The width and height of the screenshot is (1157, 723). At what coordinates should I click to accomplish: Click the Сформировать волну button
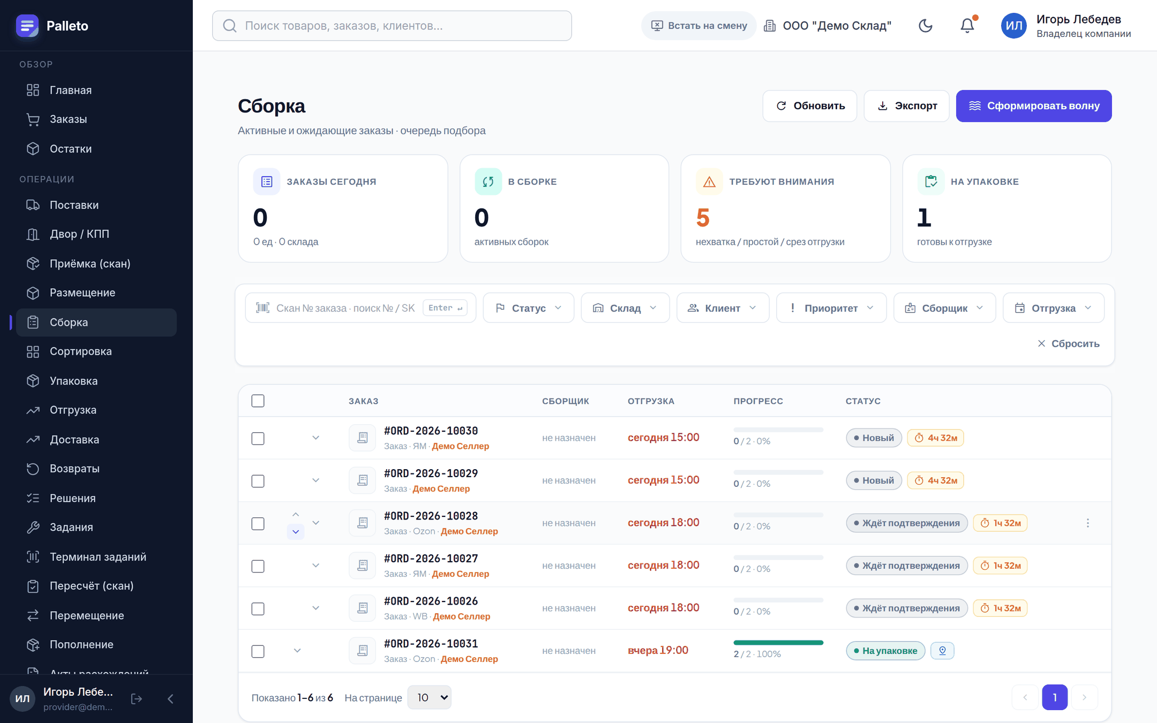pyautogui.click(x=1033, y=106)
